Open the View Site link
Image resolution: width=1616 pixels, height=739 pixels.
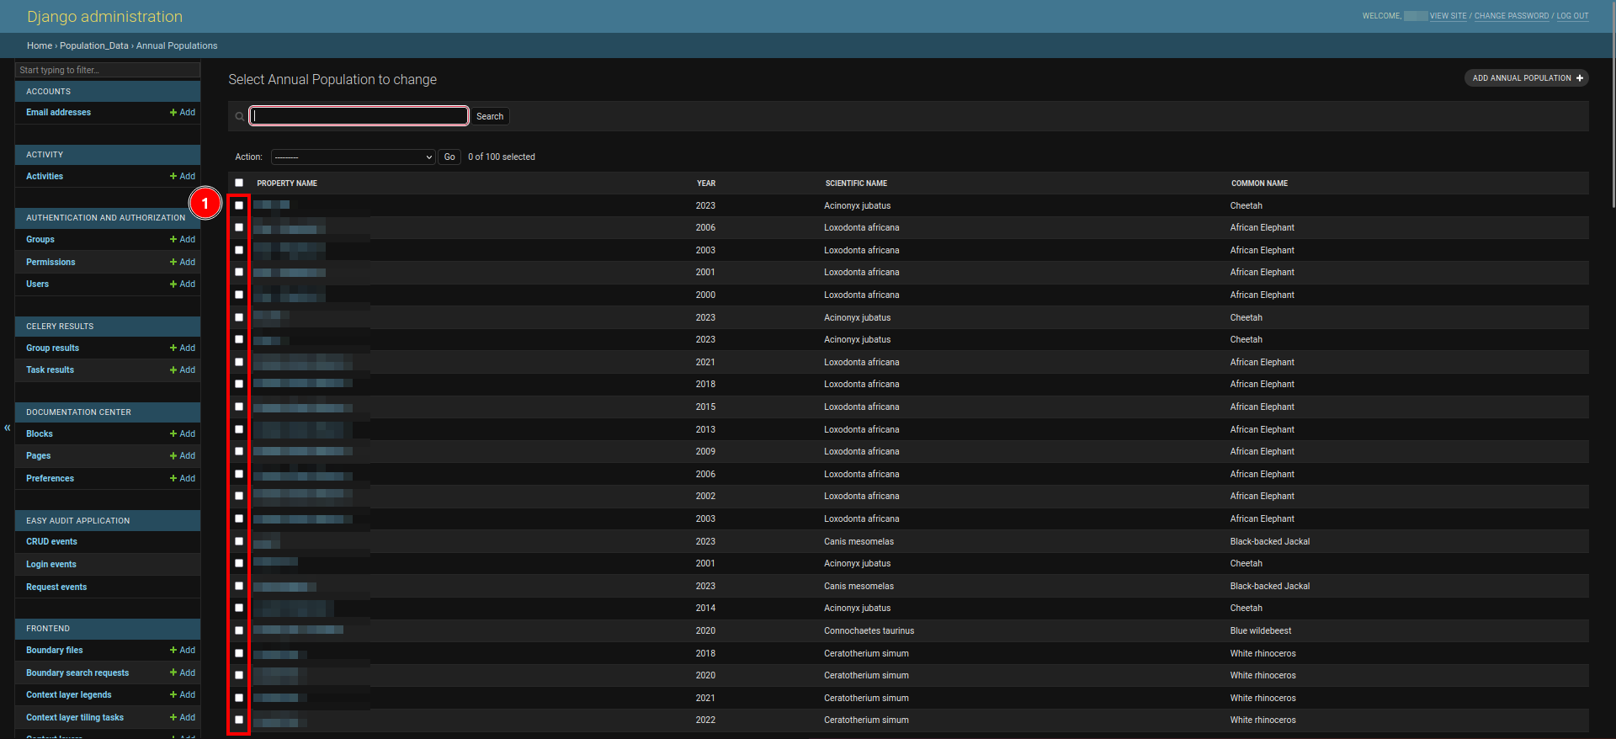pos(1448,16)
